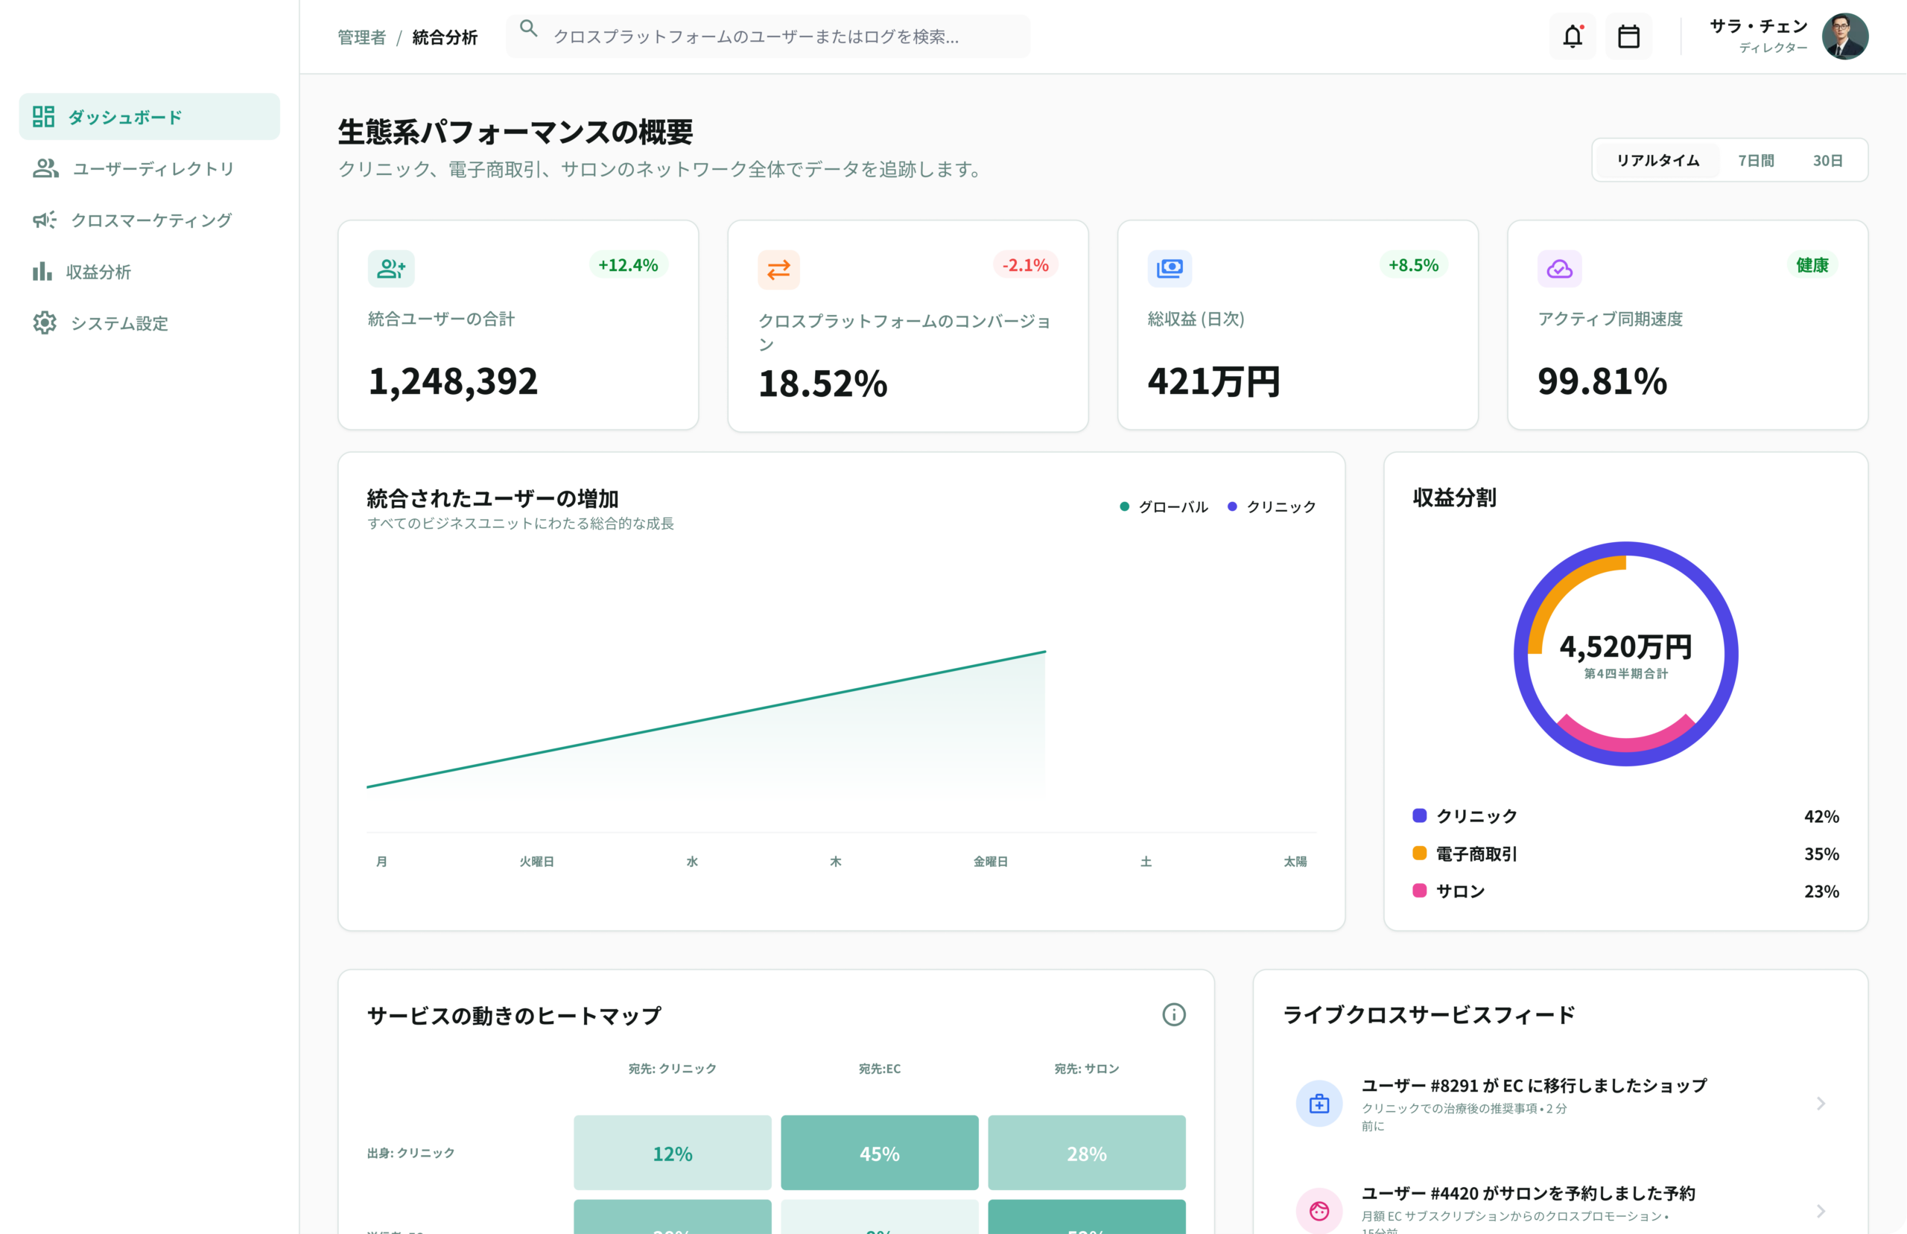Click the purple クリニック legend swatch
This screenshot has height=1234, width=1907.
point(1419,815)
